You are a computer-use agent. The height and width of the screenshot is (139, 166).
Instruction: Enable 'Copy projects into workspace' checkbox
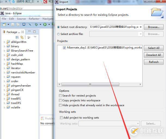(60, 100)
